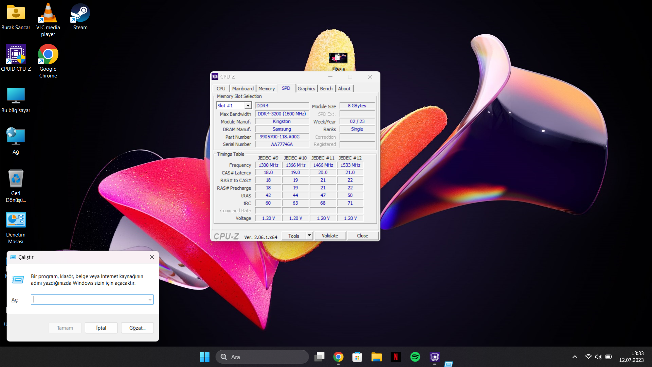Viewport: 652px width, 367px height.
Task: Click the Gözat... browse button
Action: (x=137, y=328)
